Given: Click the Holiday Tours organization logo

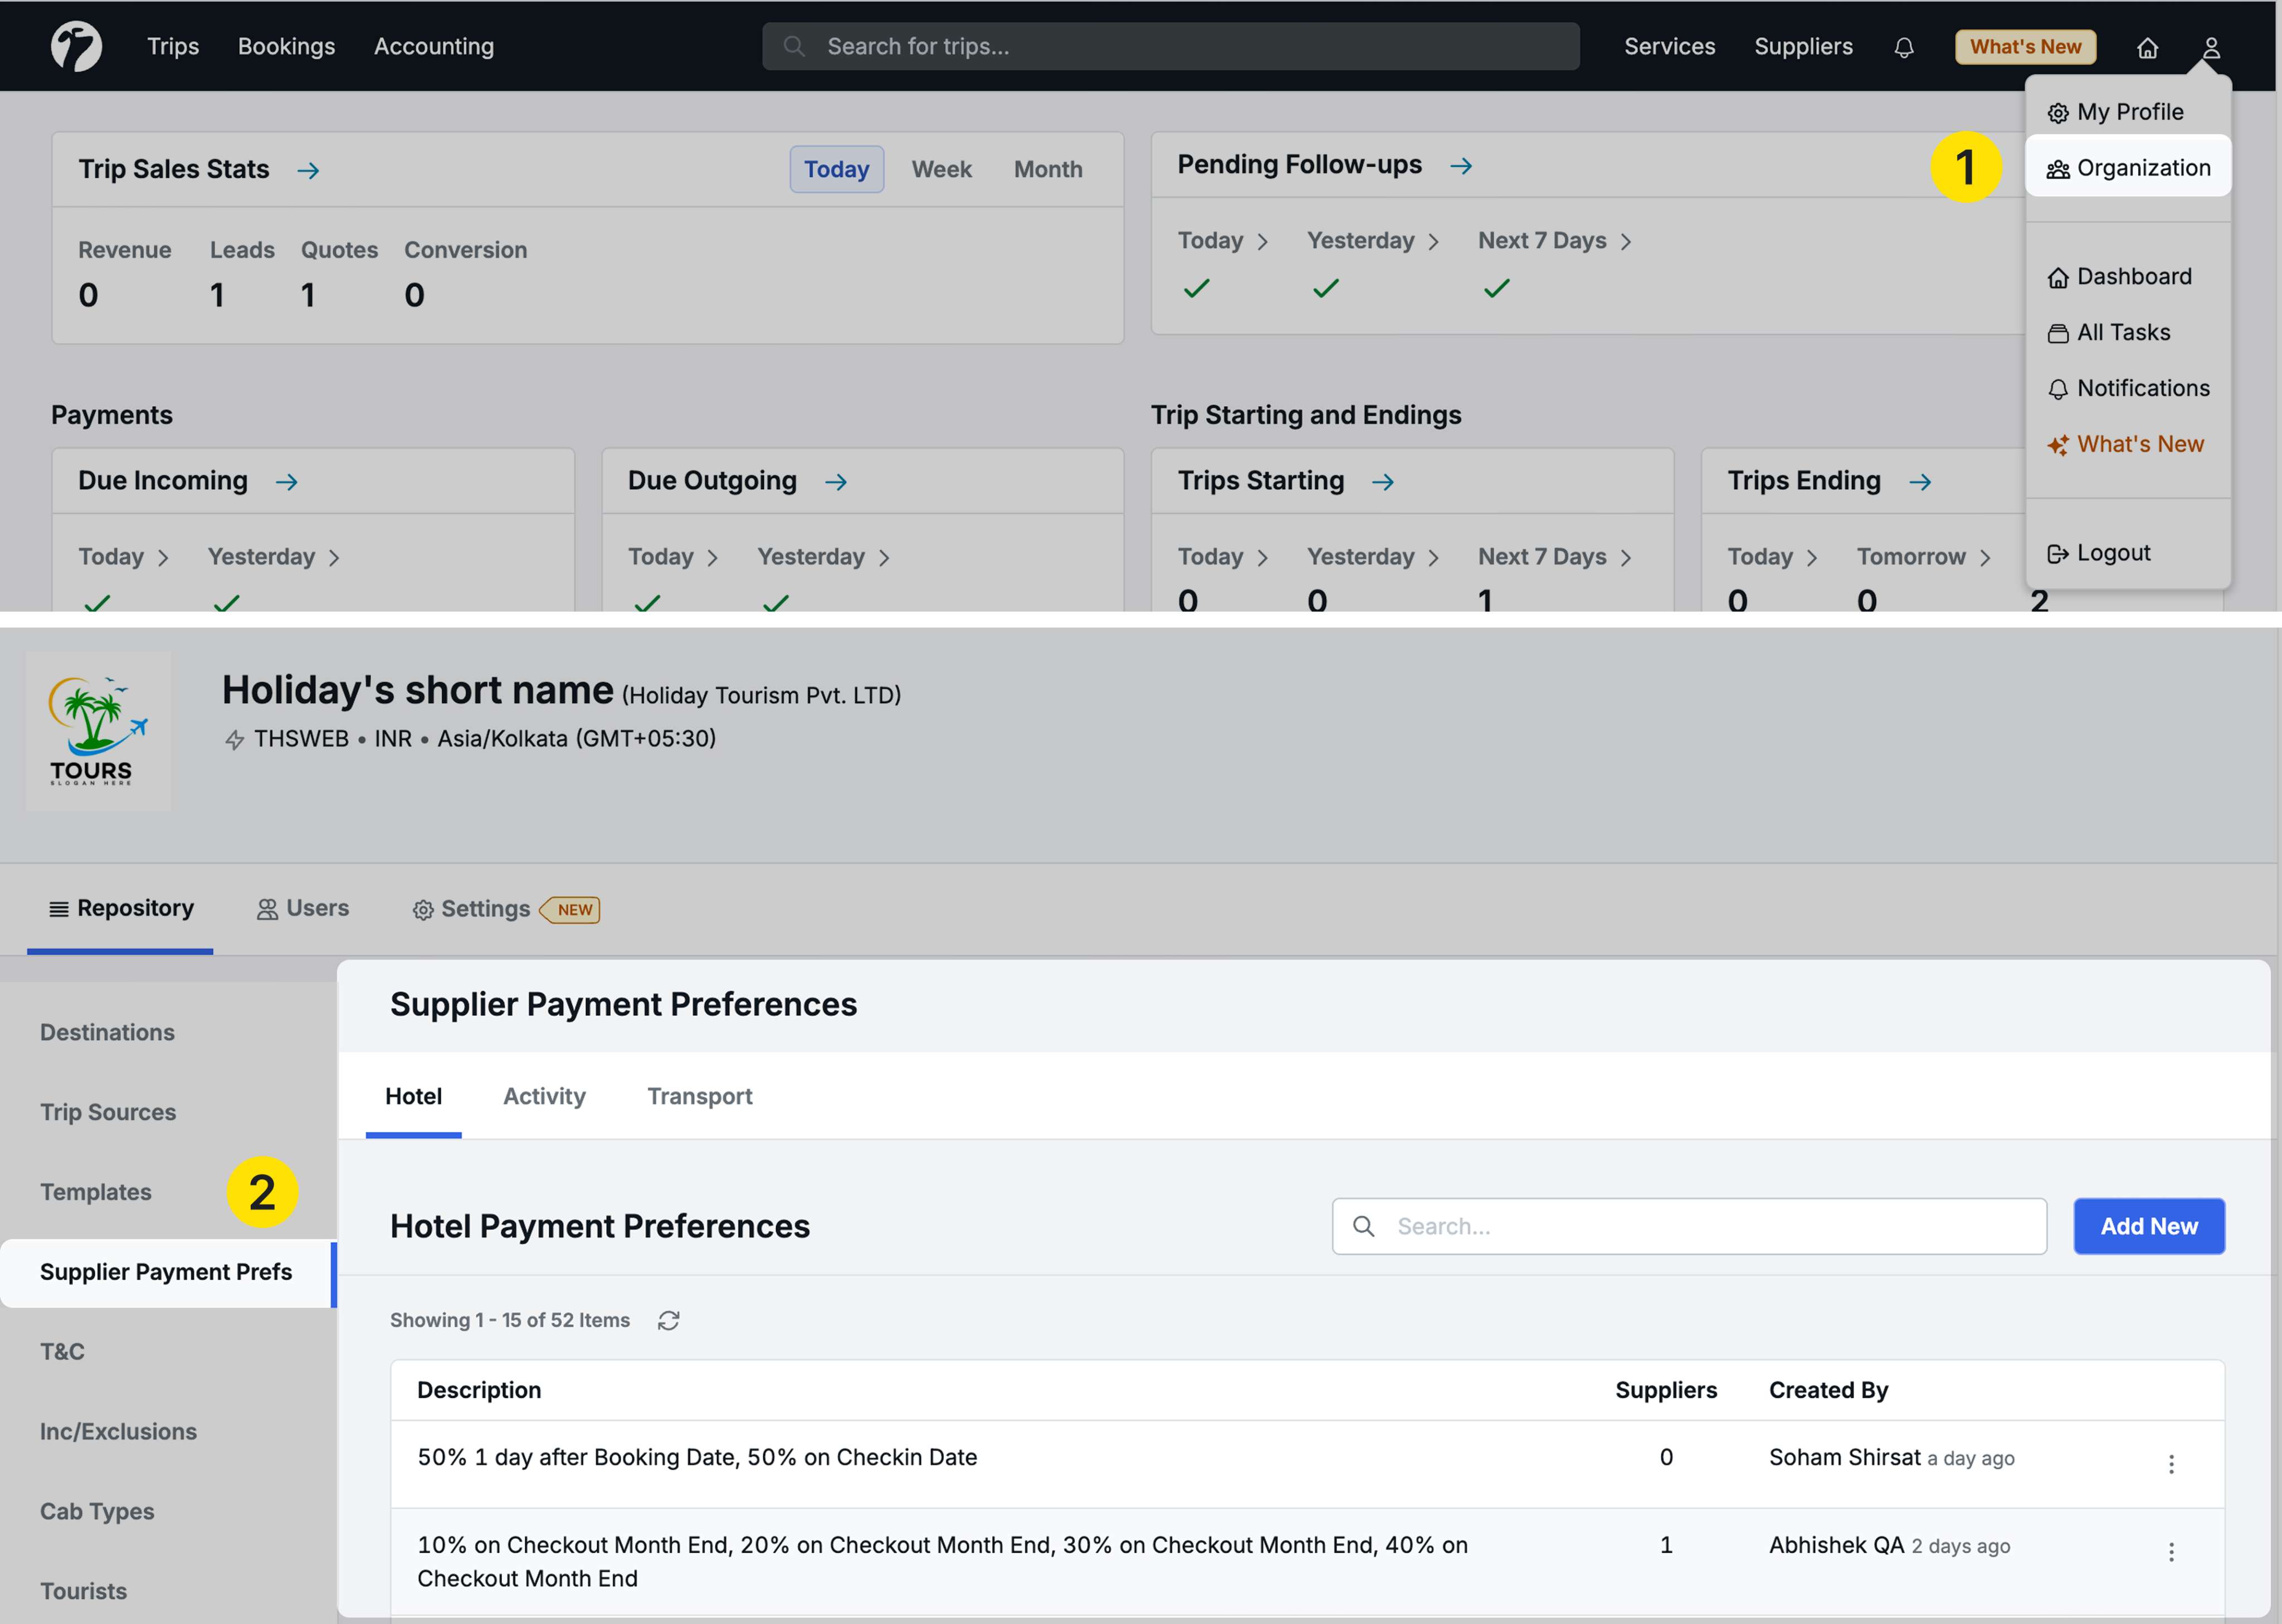Looking at the screenshot, I should point(97,731).
